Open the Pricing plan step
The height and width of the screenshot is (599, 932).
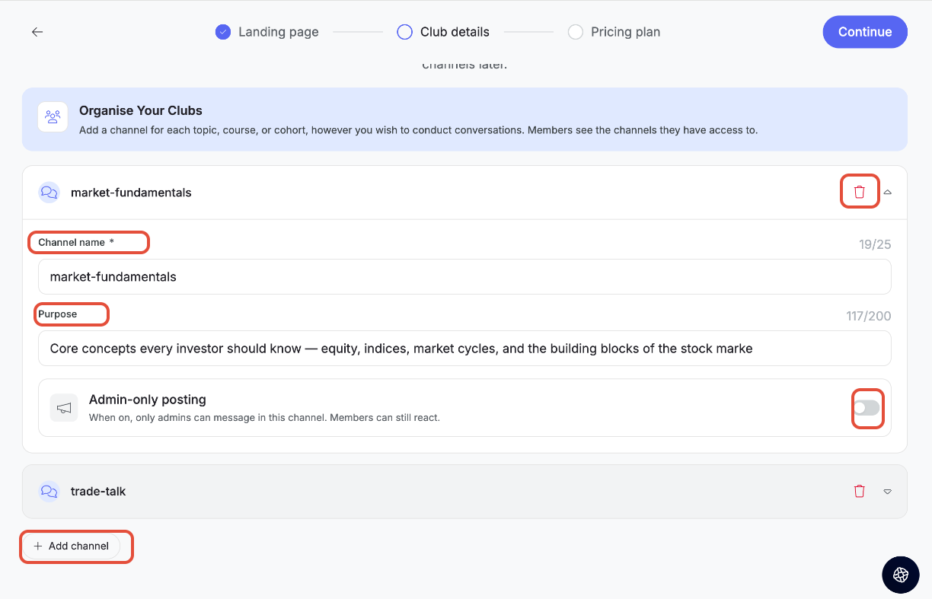click(x=614, y=32)
